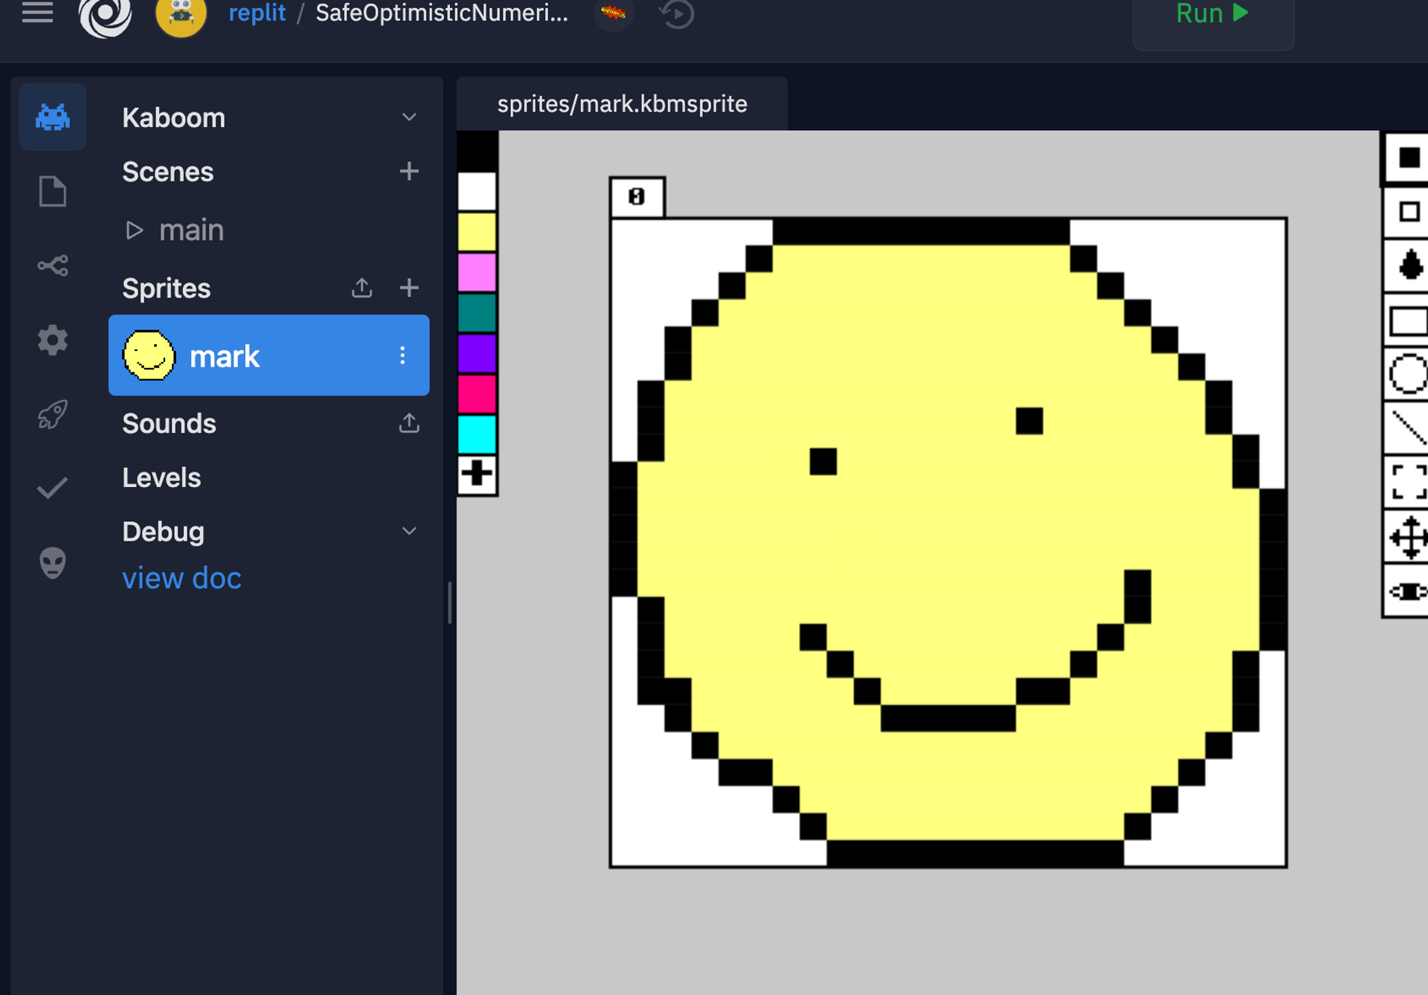
Task: Switch to sprites/mark.kbmsprite tab
Action: pos(622,104)
